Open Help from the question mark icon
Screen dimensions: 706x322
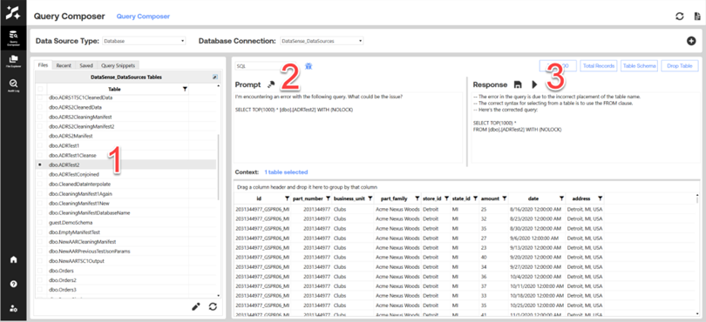13,284
